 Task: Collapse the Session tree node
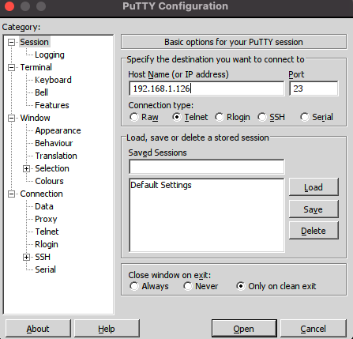11,42
